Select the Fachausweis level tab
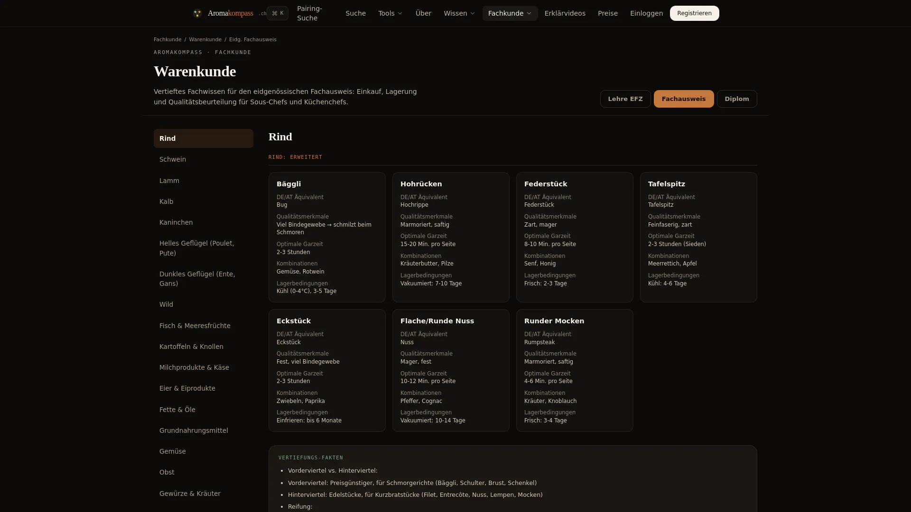 point(683,99)
